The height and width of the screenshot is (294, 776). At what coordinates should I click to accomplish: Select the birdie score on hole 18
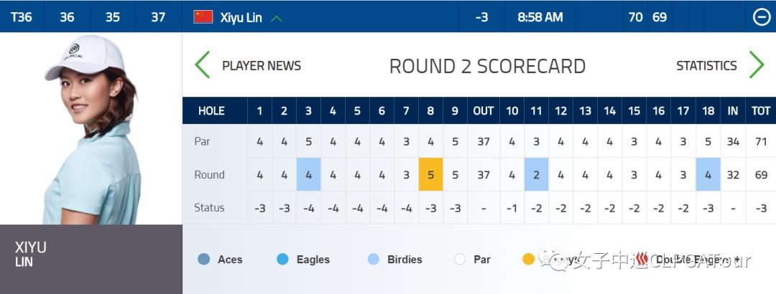coord(708,175)
